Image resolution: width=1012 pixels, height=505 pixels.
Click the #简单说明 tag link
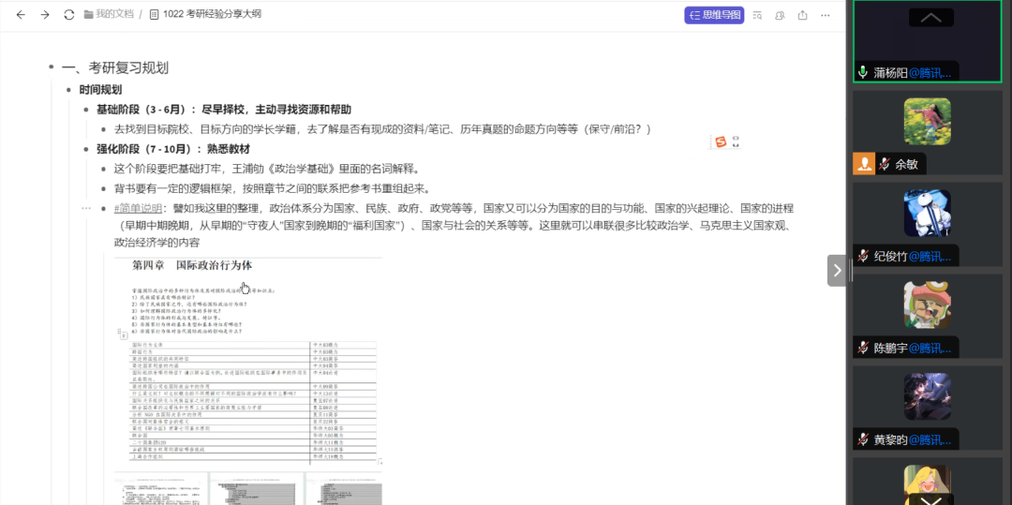[139, 208]
